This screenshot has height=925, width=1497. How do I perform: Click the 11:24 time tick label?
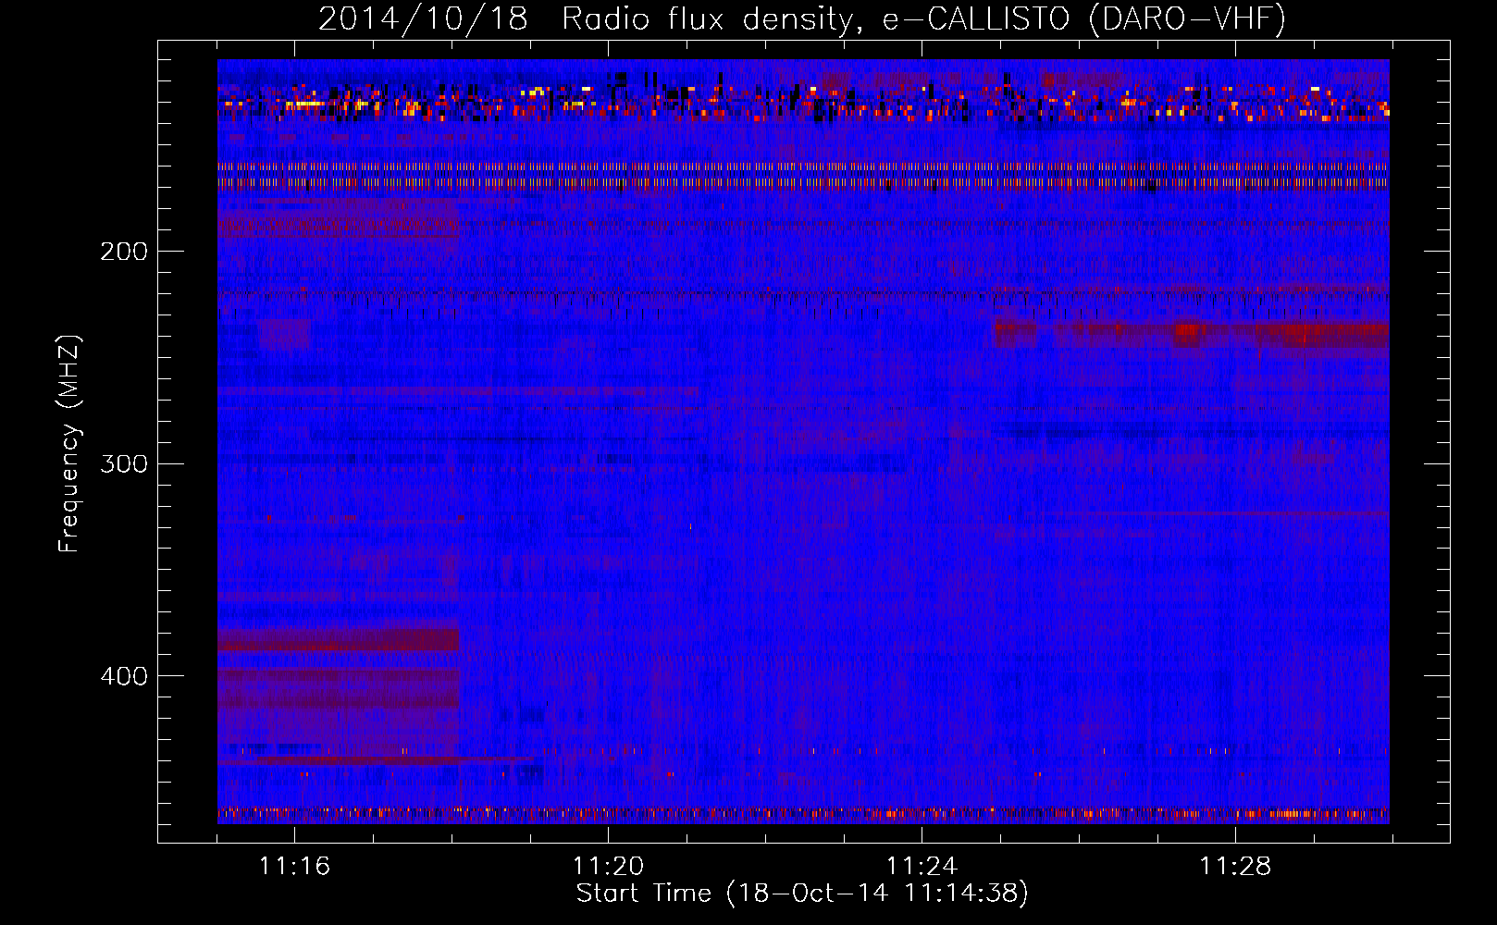(922, 866)
